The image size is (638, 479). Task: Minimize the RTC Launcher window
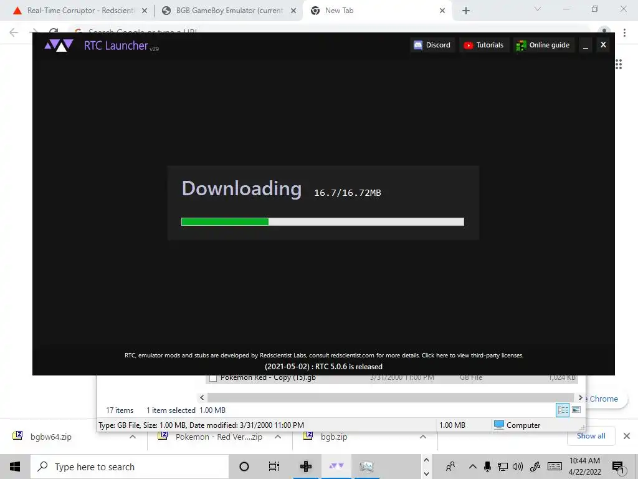586,45
